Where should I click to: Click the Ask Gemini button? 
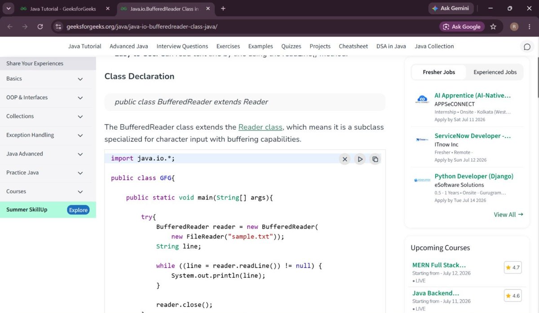point(450,8)
